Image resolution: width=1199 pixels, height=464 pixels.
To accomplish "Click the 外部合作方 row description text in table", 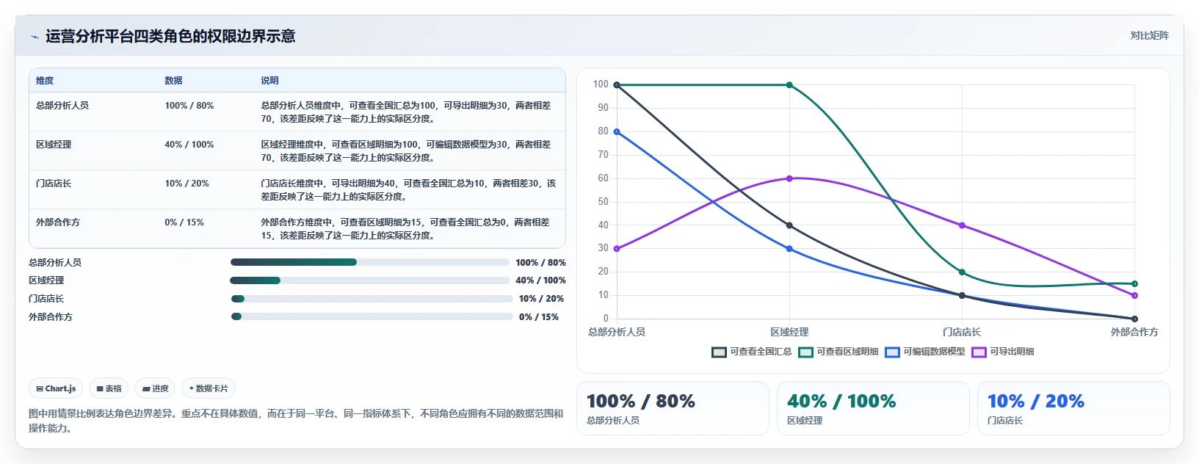I will click(x=405, y=229).
